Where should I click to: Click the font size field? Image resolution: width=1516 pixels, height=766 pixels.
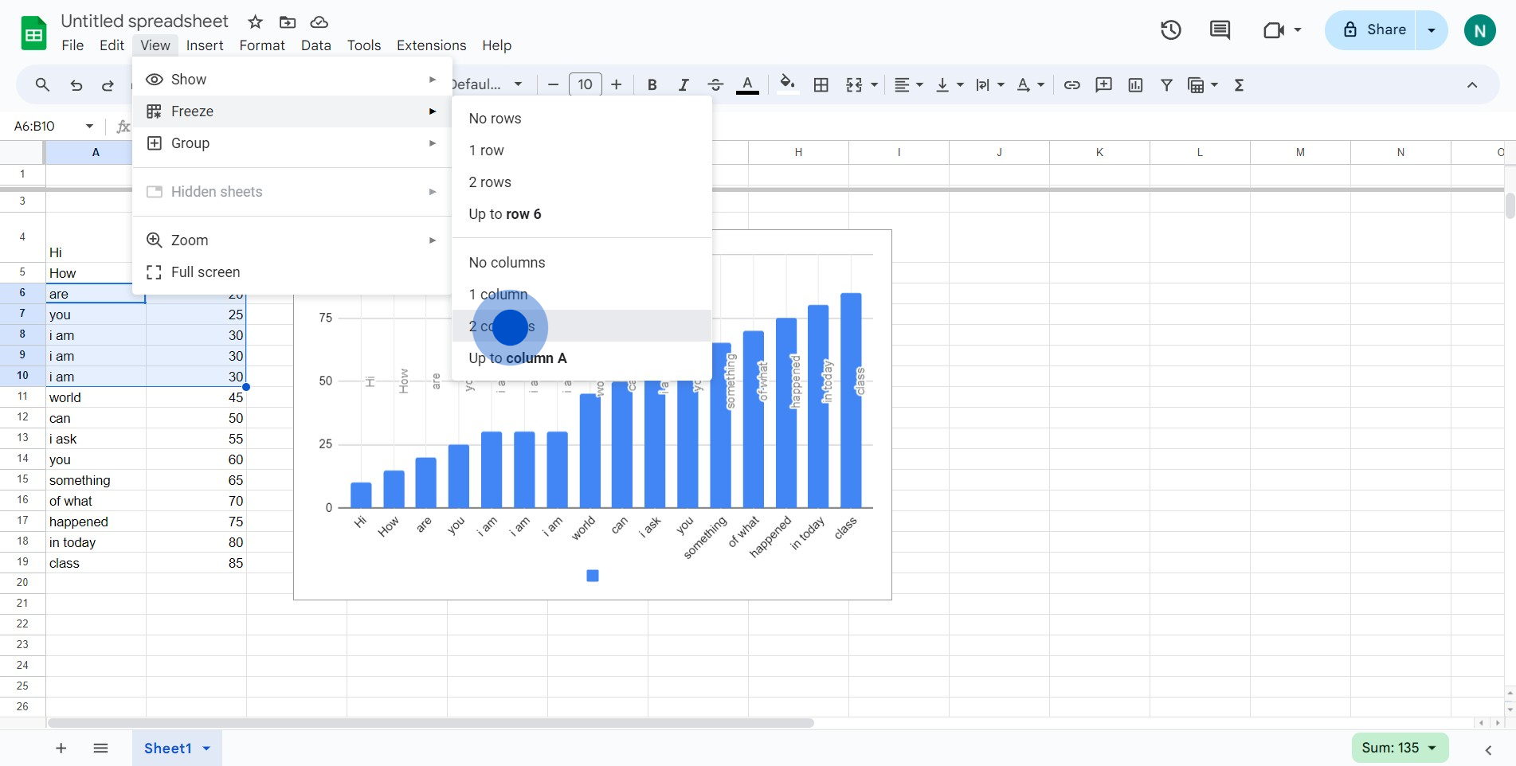point(585,84)
